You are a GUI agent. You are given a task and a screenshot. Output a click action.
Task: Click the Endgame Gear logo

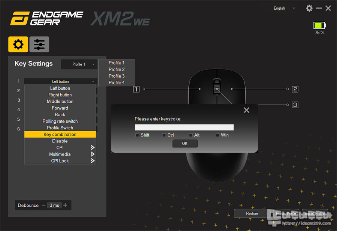pyautogui.click(x=47, y=18)
